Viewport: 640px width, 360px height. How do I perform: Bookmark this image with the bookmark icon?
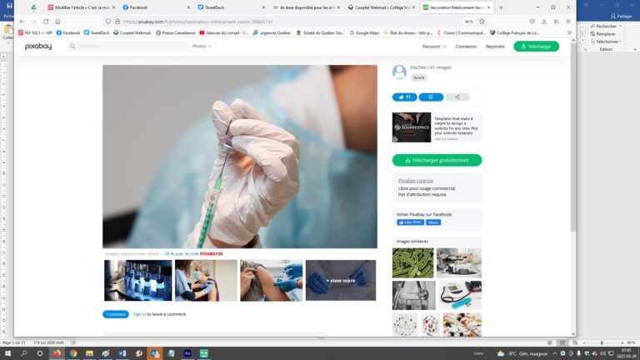point(430,97)
